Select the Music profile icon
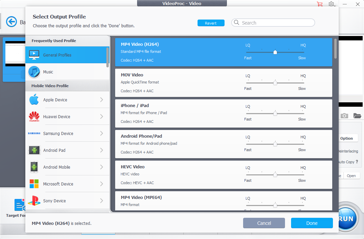Image resolution: width=364 pixels, height=239 pixels. pyautogui.click(x=34, y=72)
